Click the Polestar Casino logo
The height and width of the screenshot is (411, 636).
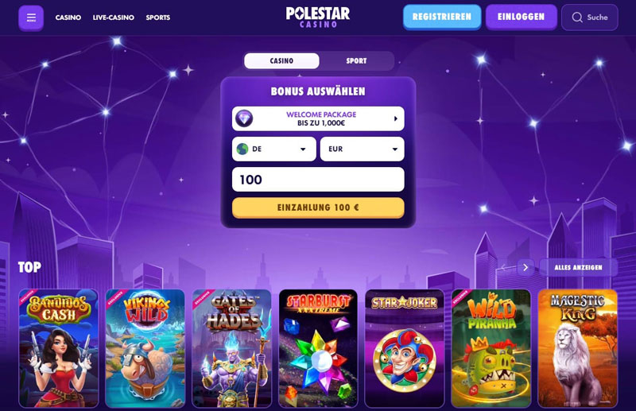(x=317, y=17)
